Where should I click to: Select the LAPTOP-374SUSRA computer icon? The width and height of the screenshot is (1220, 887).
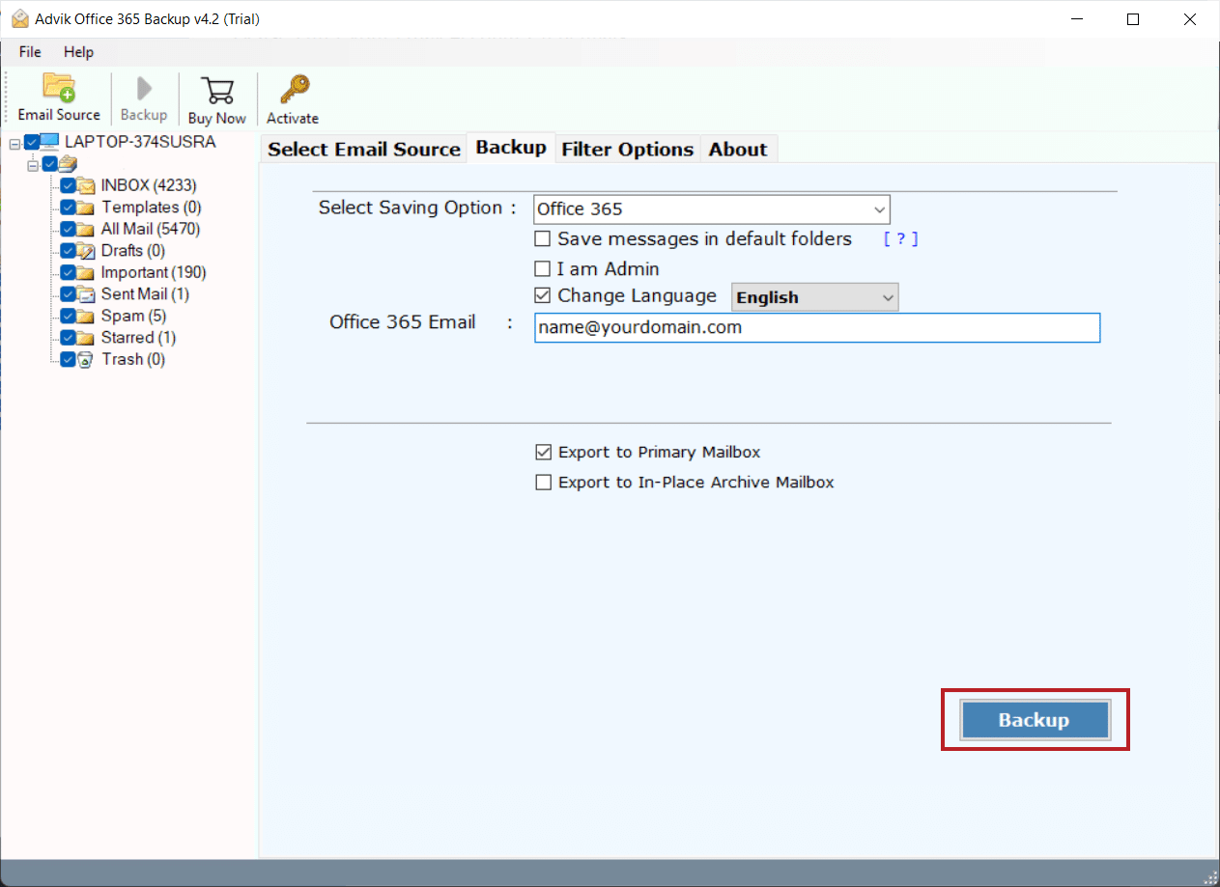(49, 142)
